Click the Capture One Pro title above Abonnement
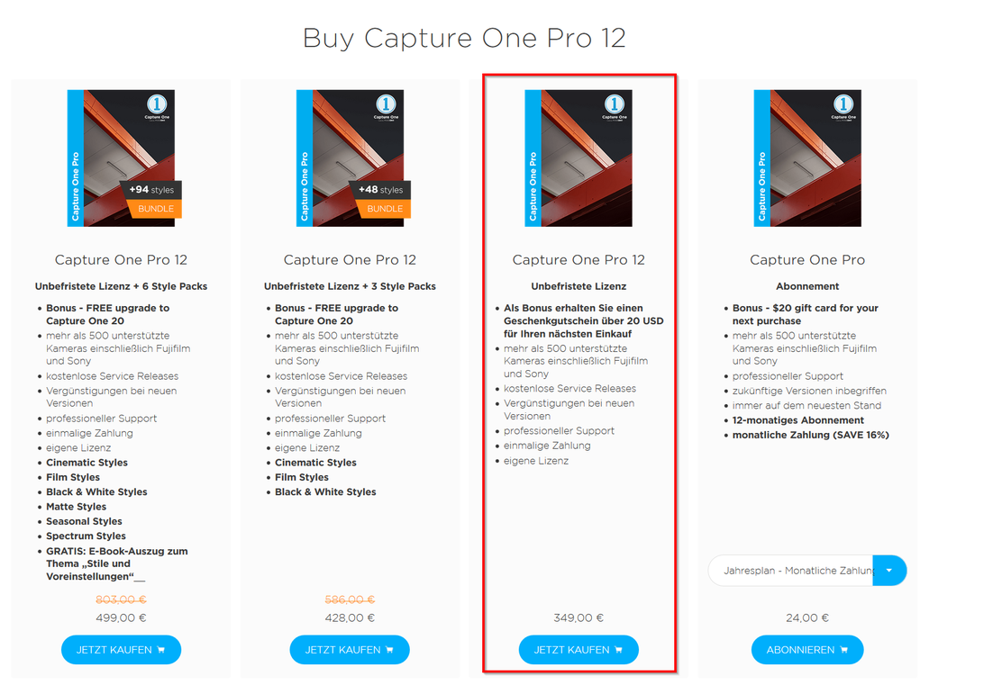Image resolution: width=984 pixels, height=685 pixels. (807, 259)
